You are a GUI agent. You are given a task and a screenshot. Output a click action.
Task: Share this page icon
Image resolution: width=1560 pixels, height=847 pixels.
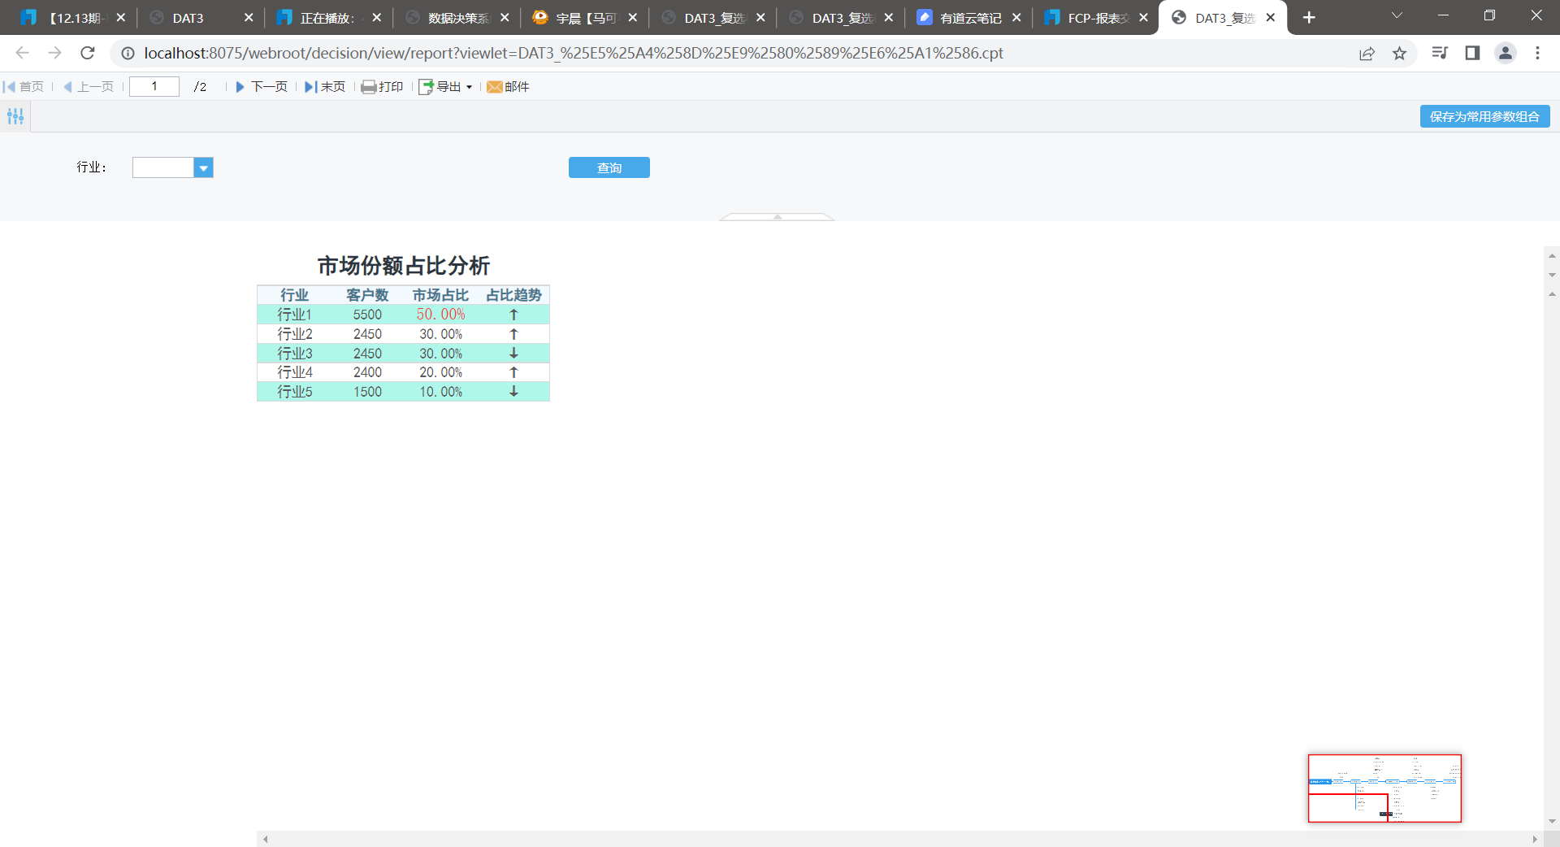[1367, 53]
